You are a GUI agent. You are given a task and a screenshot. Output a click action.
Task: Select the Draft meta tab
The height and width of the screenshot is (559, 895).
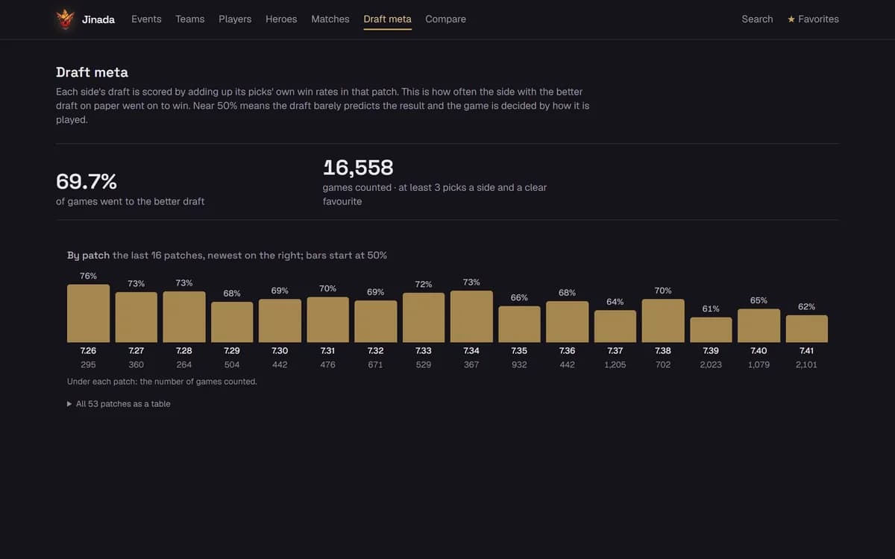pos(388,19)
